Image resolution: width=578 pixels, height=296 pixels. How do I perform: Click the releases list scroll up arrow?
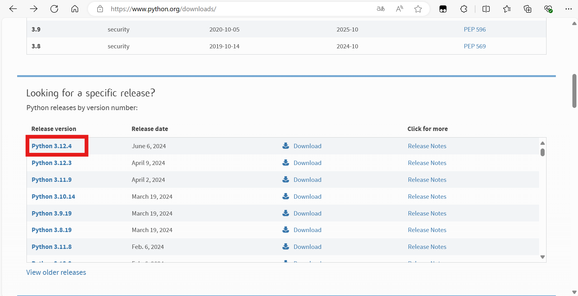point(542,143)
